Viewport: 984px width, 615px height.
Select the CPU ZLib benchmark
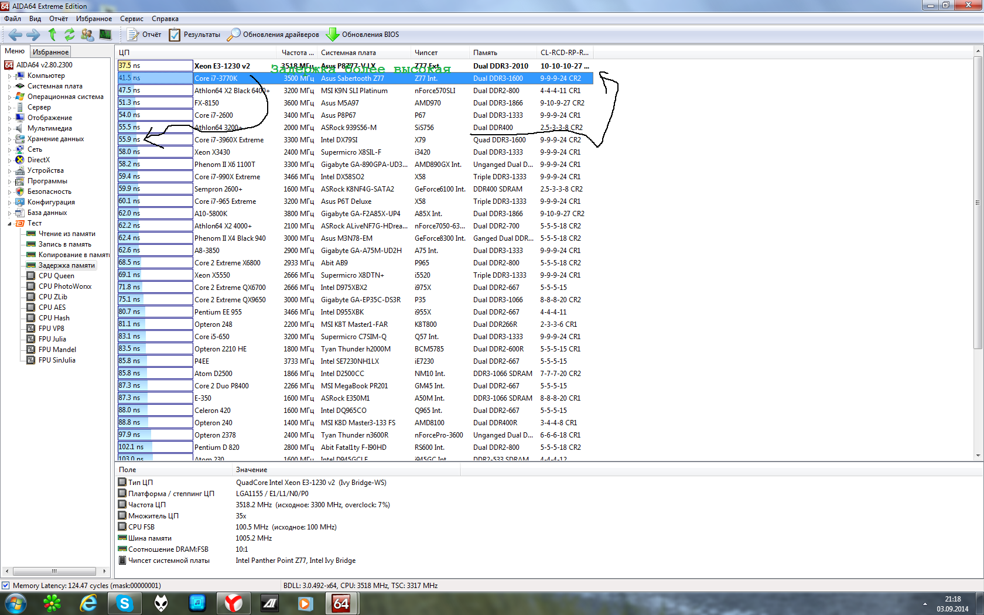pyautogui.click(x=53, y=297)
